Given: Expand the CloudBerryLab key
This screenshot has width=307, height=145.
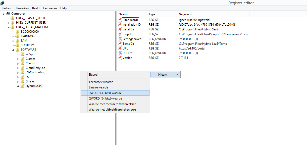Looking at the screenshot, I should (18, 68).
